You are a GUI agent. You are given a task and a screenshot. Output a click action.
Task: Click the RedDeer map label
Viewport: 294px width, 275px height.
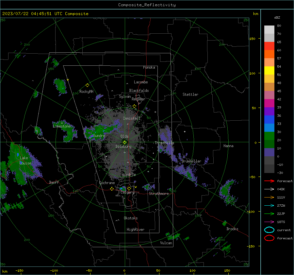(x=139, y=99)
